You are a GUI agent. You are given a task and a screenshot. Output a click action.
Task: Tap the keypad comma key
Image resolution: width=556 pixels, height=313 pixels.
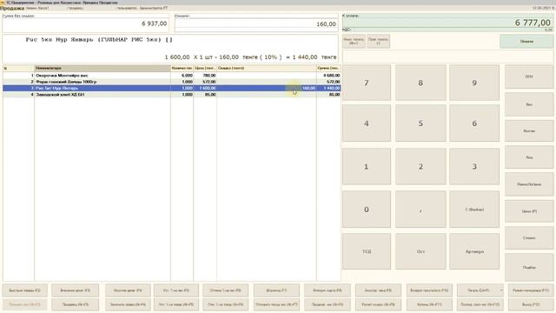[x=420, y=210]
